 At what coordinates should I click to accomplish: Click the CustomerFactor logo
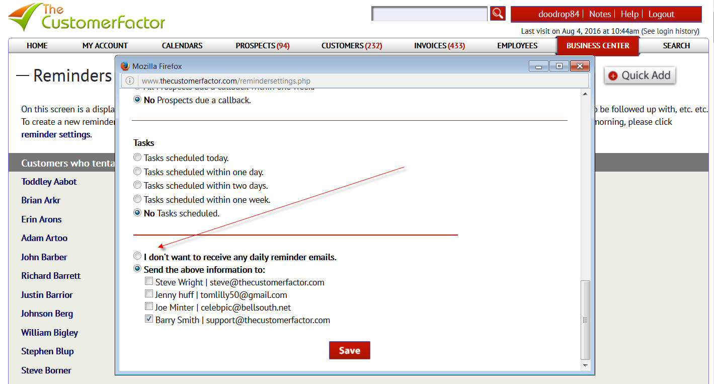(87, 17)
